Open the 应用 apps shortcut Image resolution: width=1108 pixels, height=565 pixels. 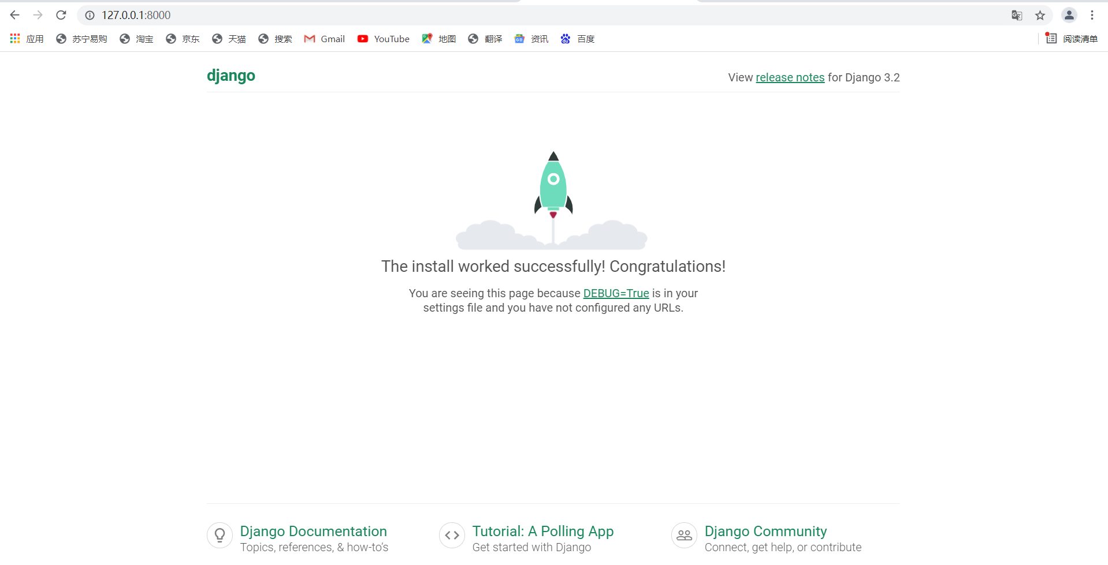27,39
